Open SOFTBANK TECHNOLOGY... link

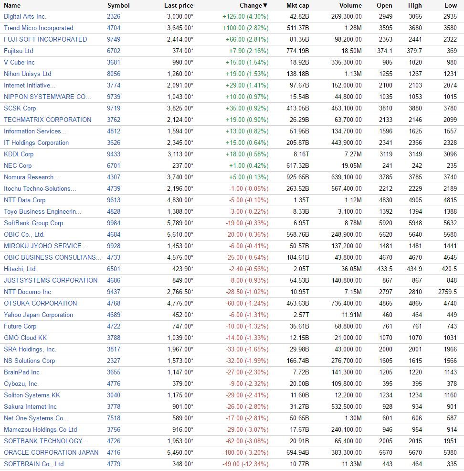coord(45,441)
